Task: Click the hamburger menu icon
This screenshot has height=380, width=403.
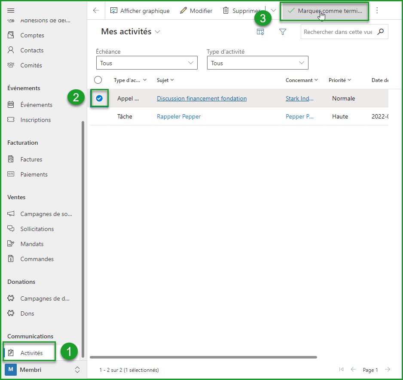Action: [x=11, y=10]
